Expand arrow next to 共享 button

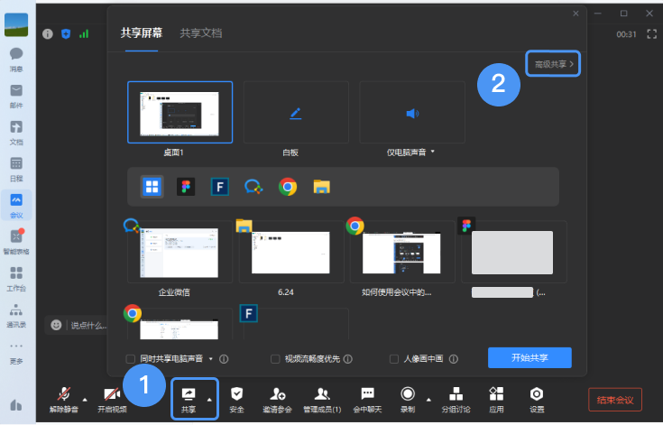click(209, 398)
